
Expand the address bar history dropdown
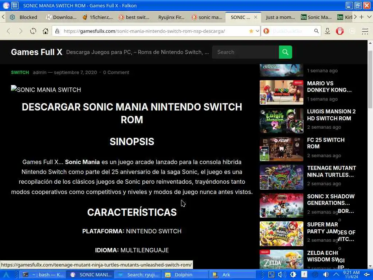coord(258,31)
